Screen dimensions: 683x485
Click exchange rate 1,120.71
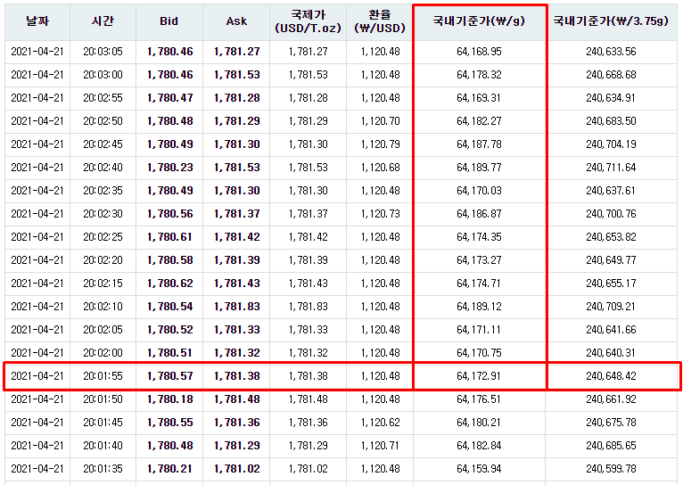coord(380,446)
